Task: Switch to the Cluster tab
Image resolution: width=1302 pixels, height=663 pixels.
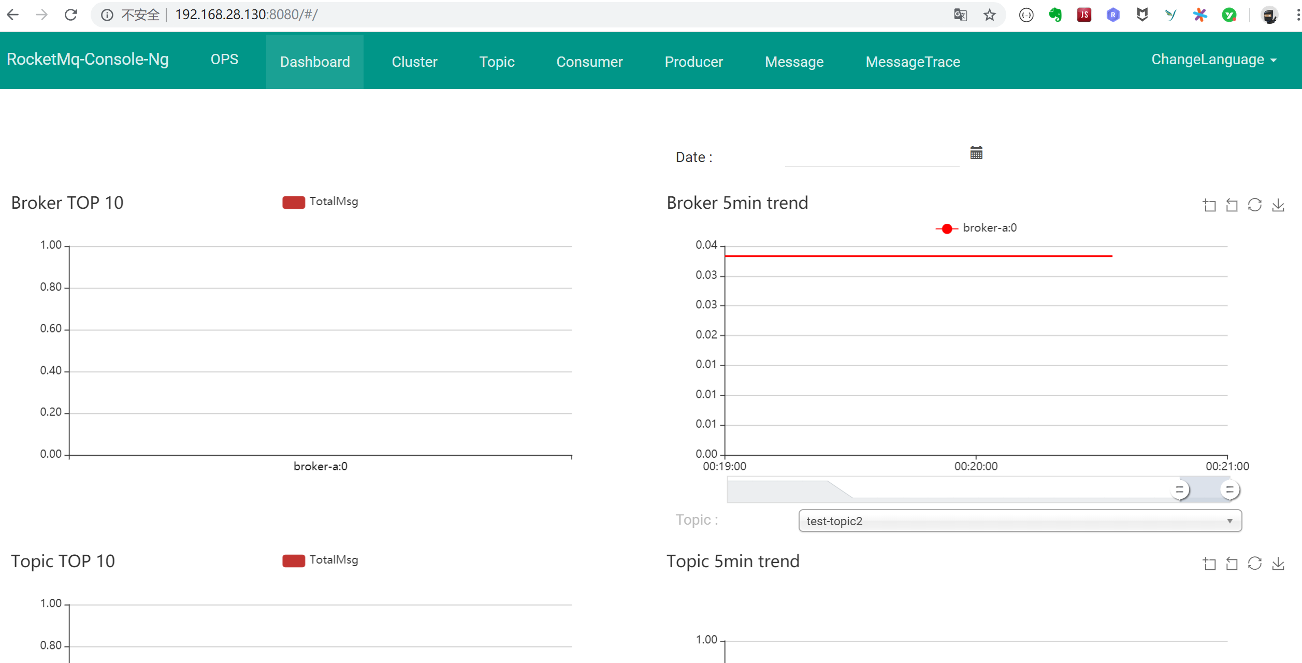Action: (414, 62)
